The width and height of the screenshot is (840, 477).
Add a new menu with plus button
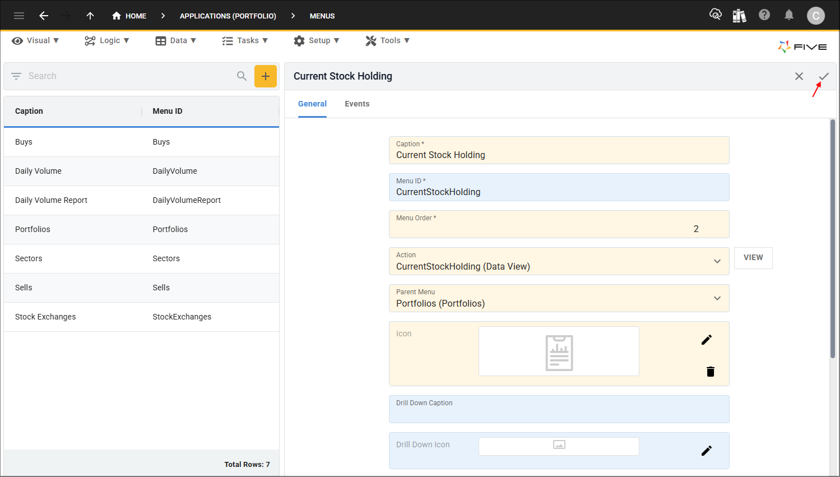coord(266,76)
